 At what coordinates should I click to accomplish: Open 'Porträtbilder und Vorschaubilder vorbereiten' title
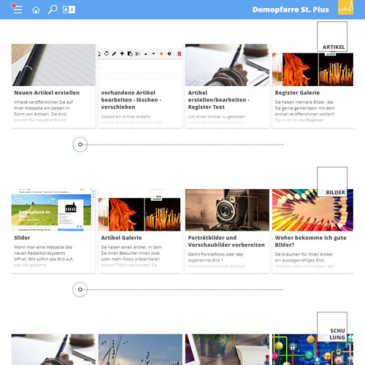pos(226,242)
